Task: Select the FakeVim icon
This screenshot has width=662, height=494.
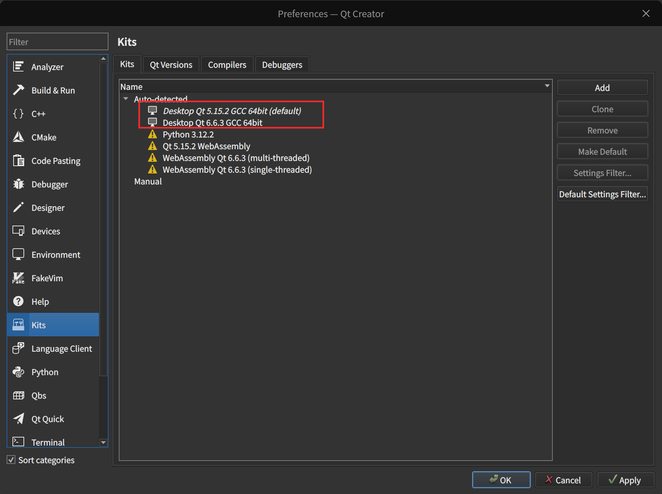Action: (18, 278)
